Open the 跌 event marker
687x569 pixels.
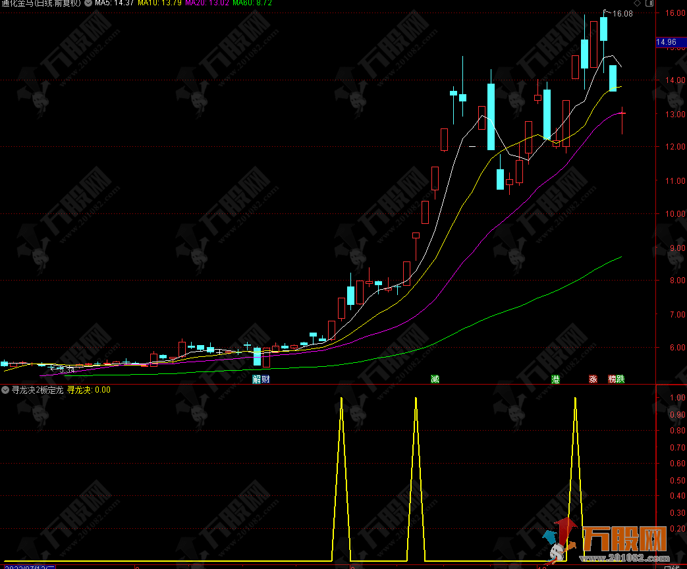click(x=620, y=379)
